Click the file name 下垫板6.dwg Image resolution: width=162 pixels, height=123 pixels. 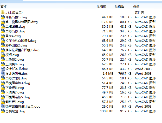pyautogui.click(x=15, y=88)
